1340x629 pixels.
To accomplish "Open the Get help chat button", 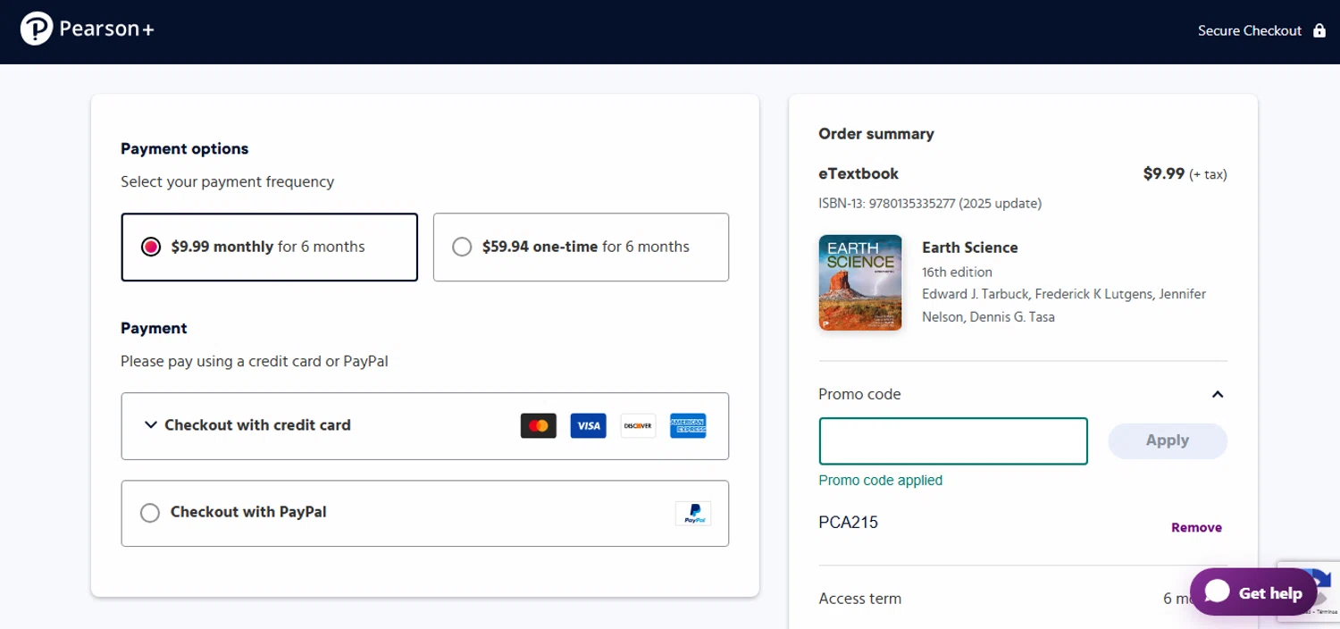I will [x=1253, y=592].
